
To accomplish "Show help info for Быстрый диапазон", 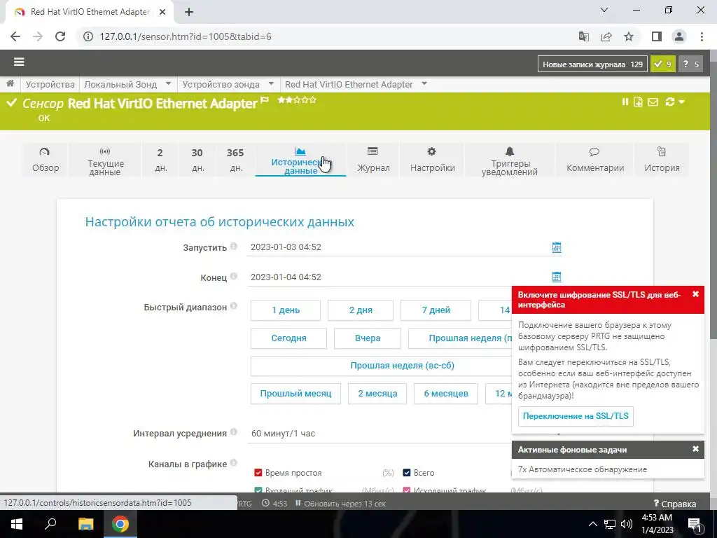I will [234, 305].
